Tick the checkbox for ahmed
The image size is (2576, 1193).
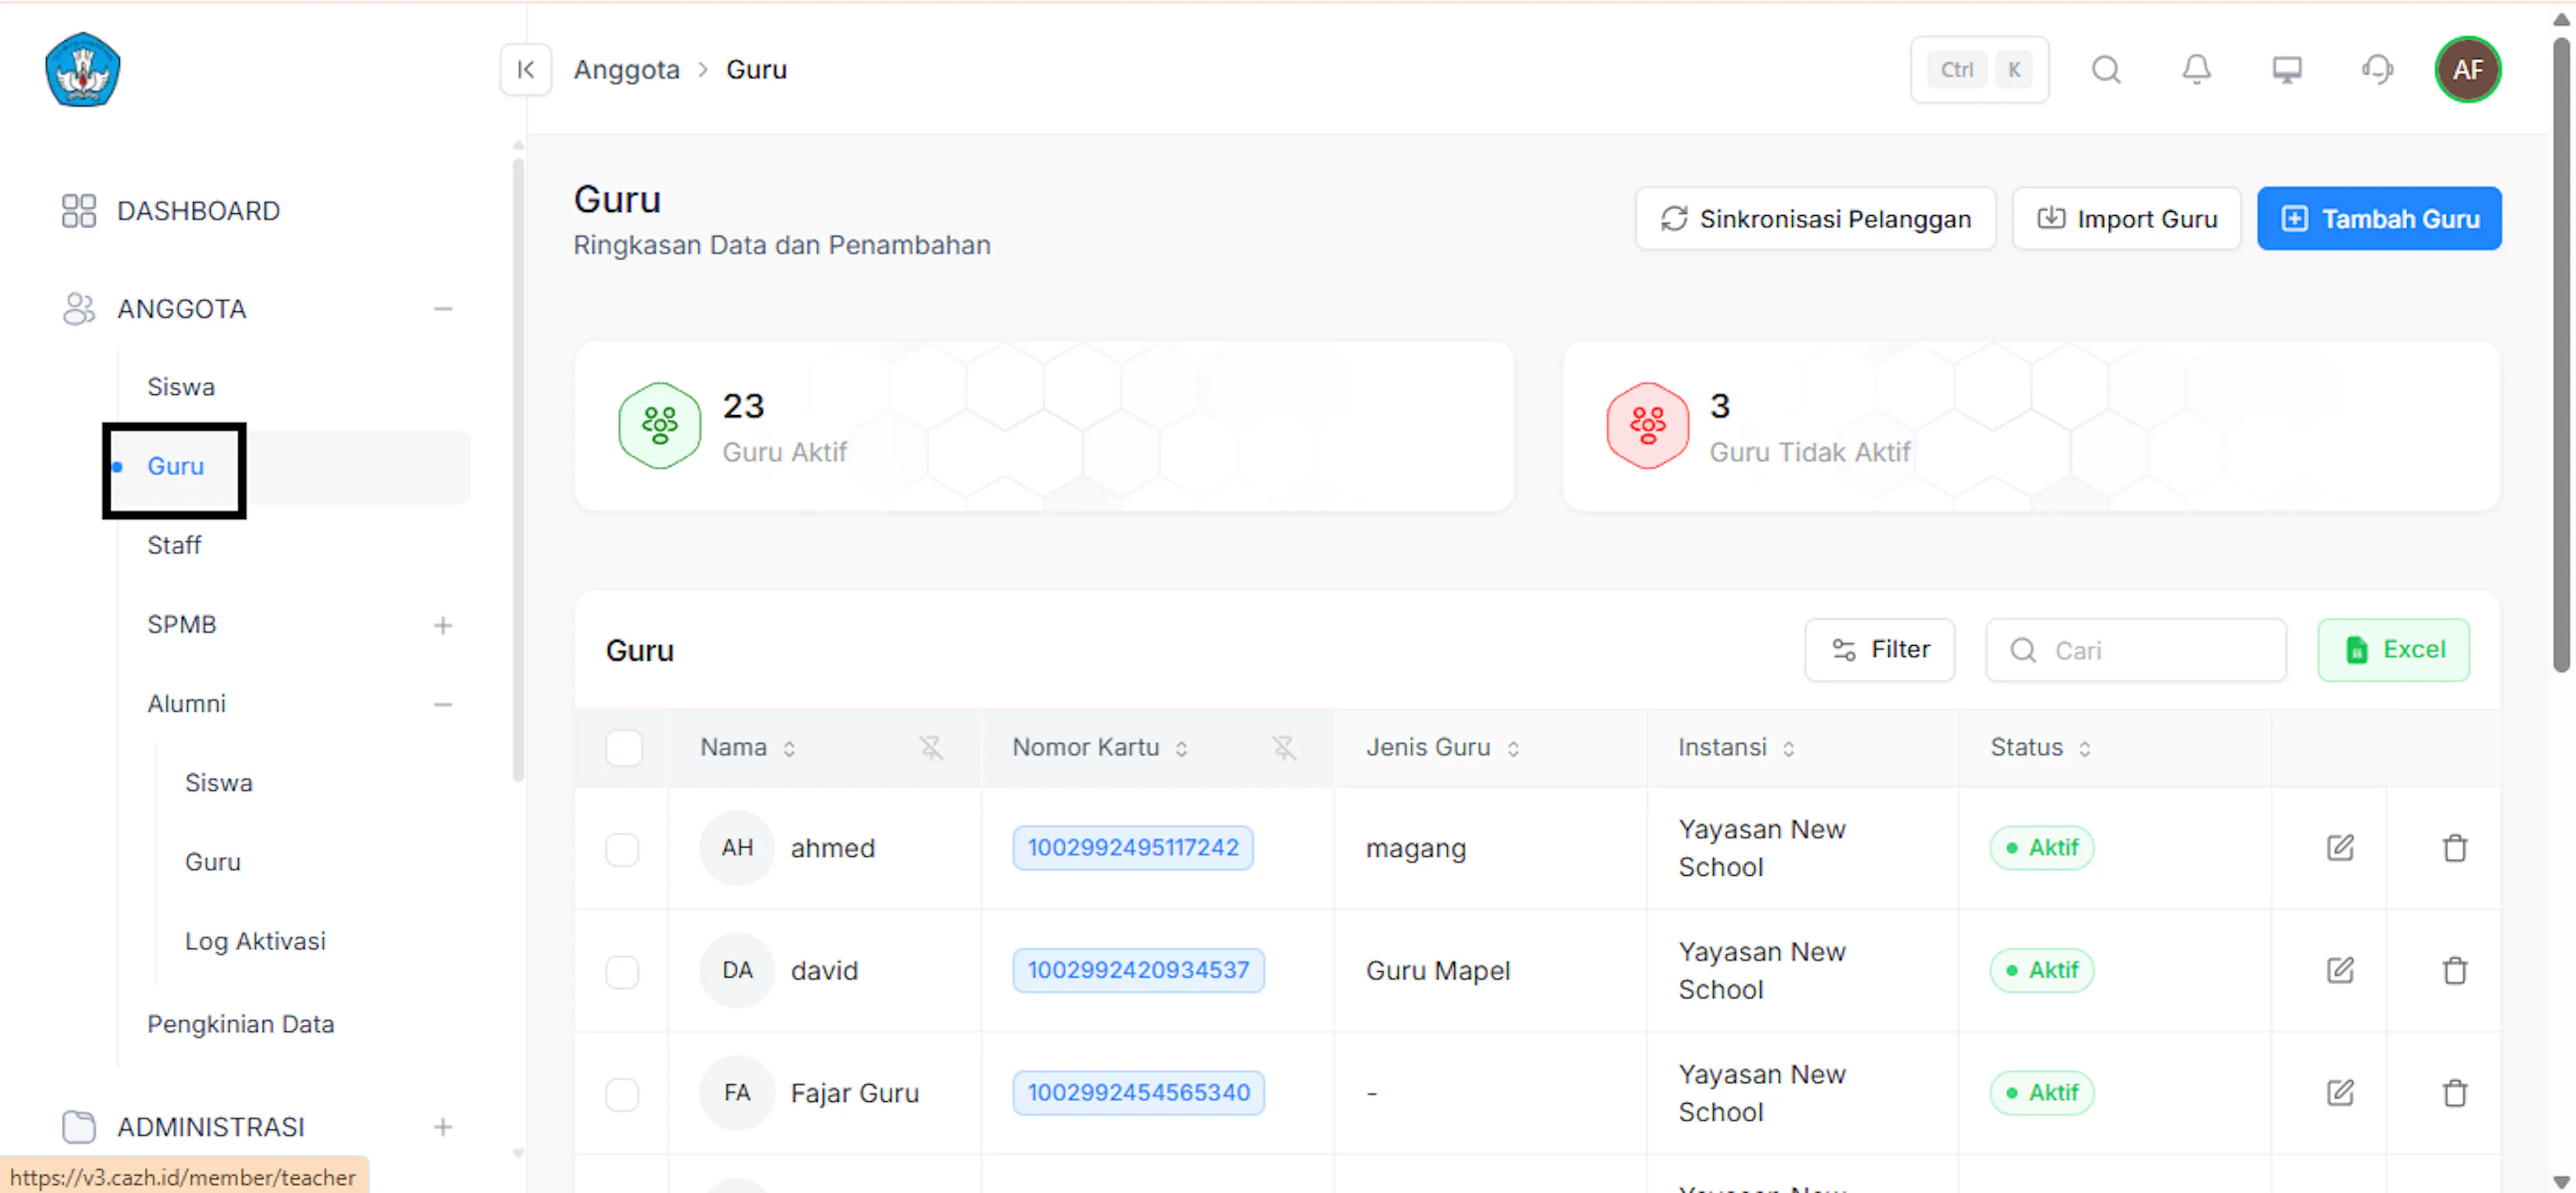coord(622,849)
